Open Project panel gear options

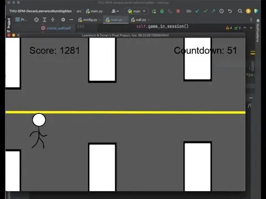(x=63, y=20)
